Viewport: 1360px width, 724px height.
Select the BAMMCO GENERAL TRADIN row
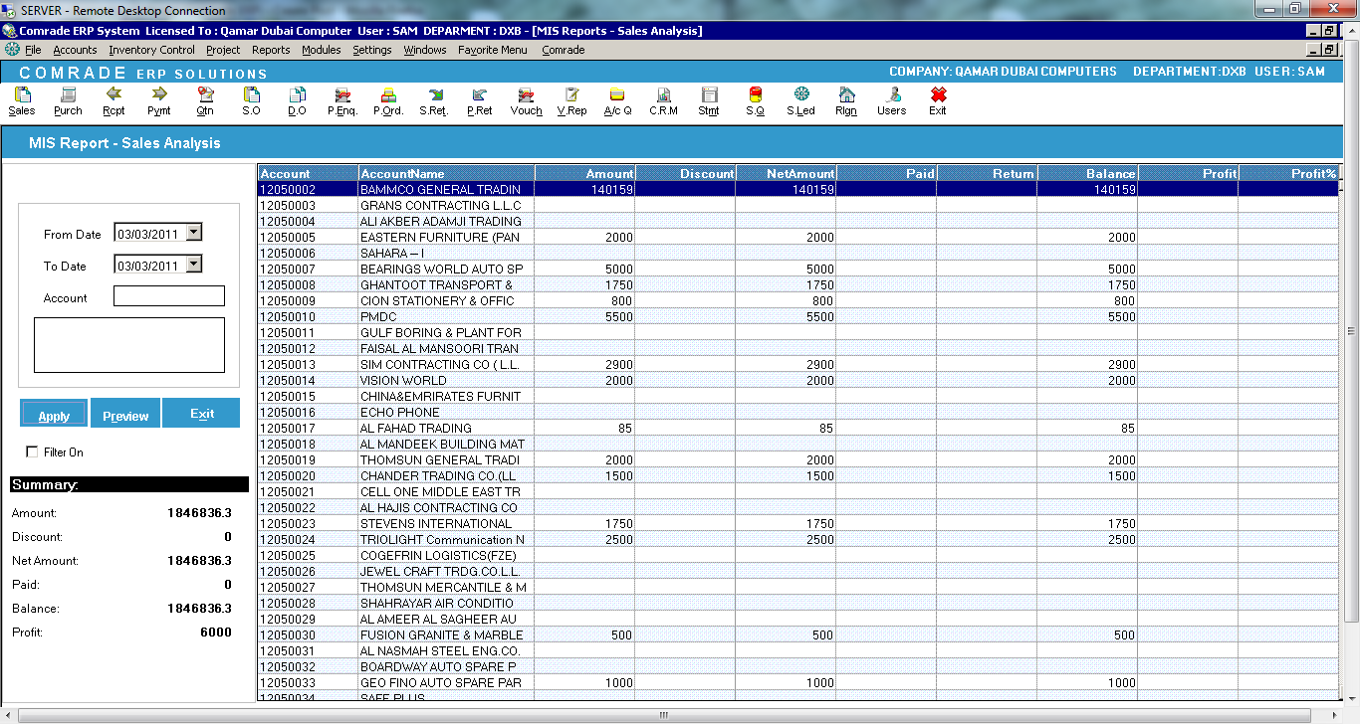443,189
